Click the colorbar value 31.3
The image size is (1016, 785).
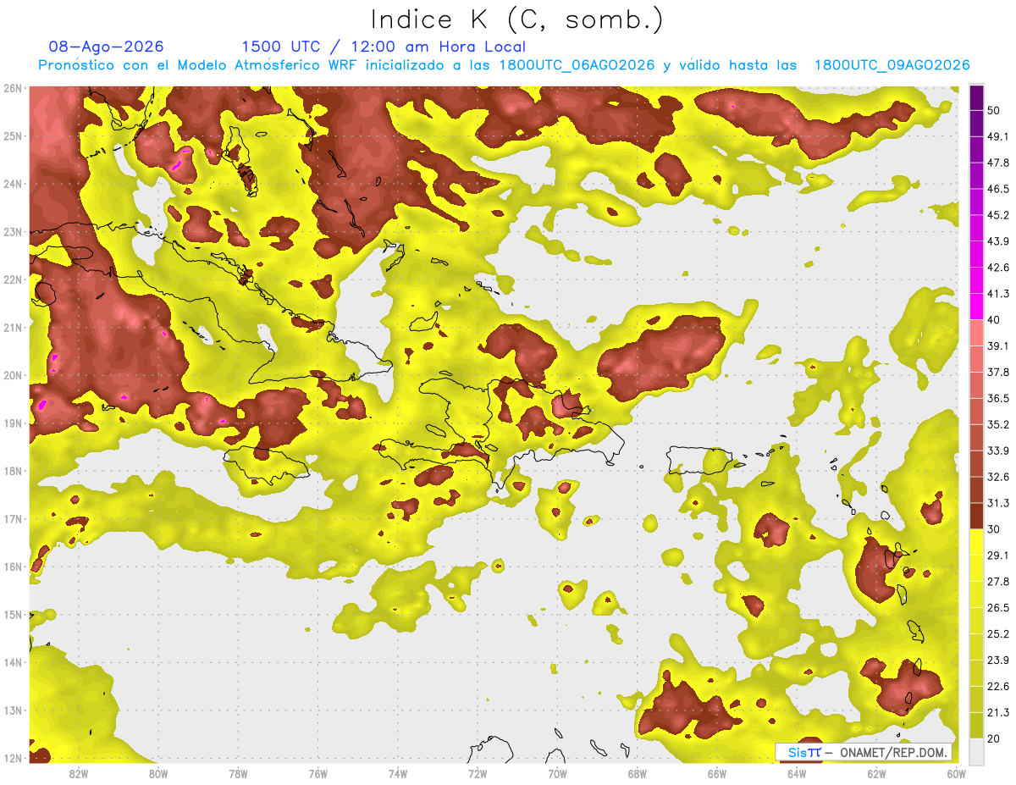[997, 503]
